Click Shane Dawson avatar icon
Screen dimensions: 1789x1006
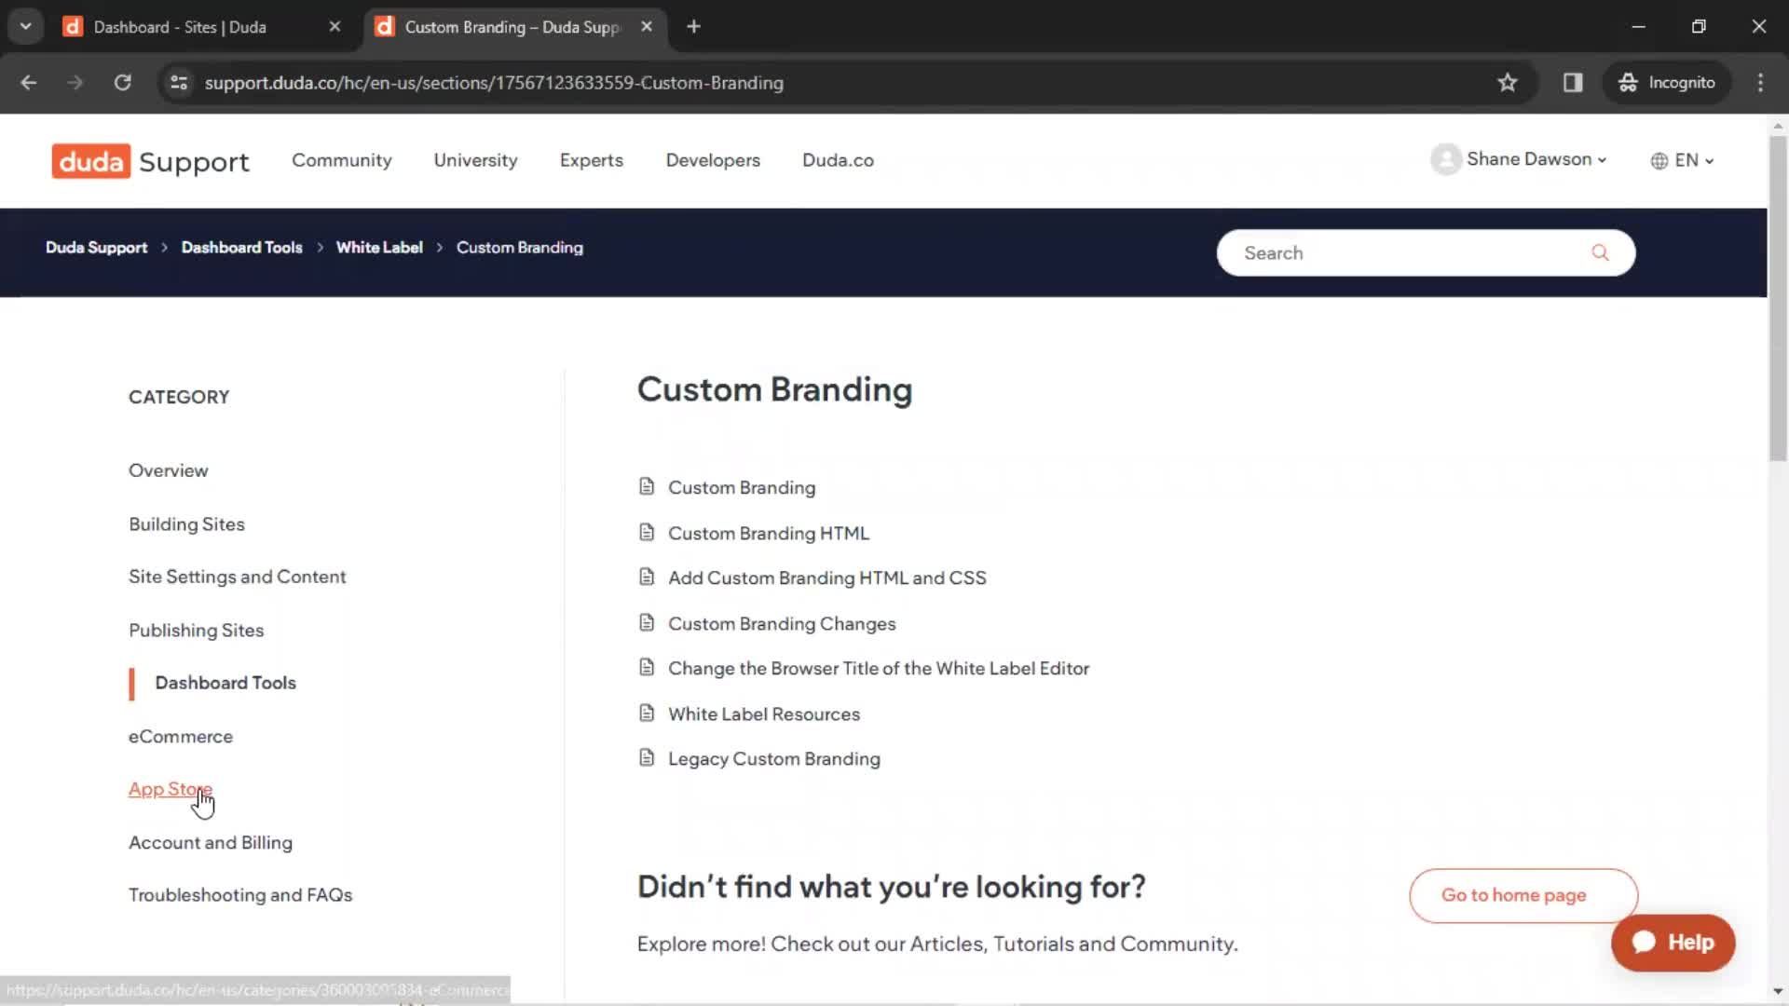pyautogui.click(x=1445, y=159)
